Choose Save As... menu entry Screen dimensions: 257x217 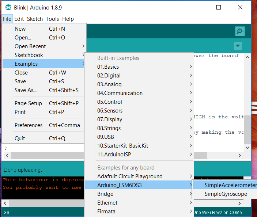[44, 90]
